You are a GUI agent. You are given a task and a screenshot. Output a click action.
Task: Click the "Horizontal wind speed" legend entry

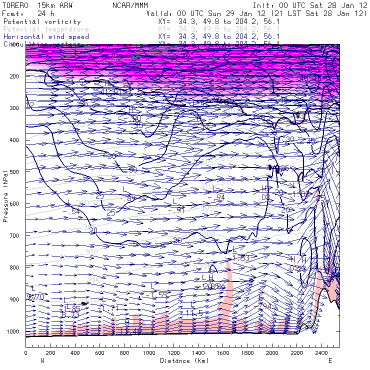click(46, 37)
